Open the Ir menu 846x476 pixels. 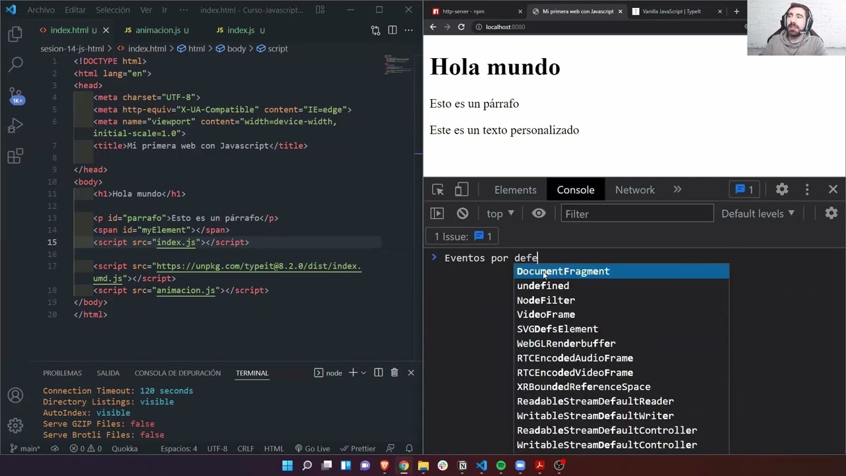(165, 10)
